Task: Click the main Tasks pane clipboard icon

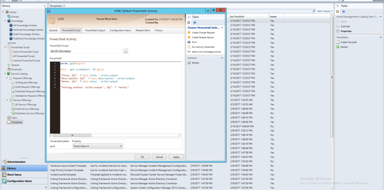Action: pos(338,12)
